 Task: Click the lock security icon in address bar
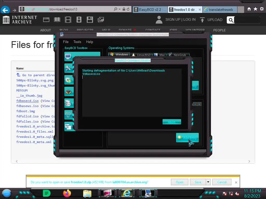click(124, 9)
